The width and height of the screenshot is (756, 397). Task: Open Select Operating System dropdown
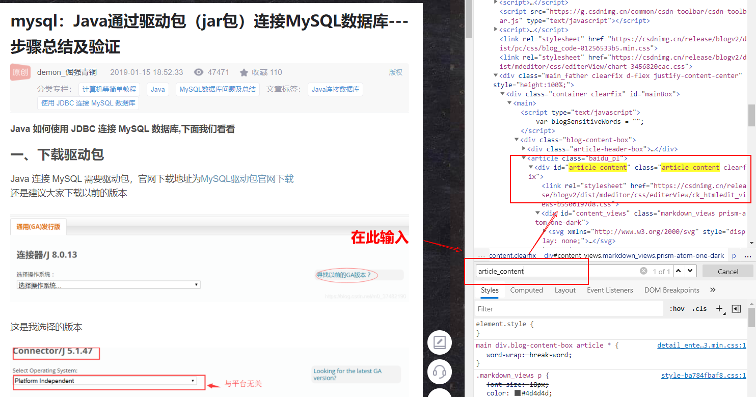pos(105,381)
